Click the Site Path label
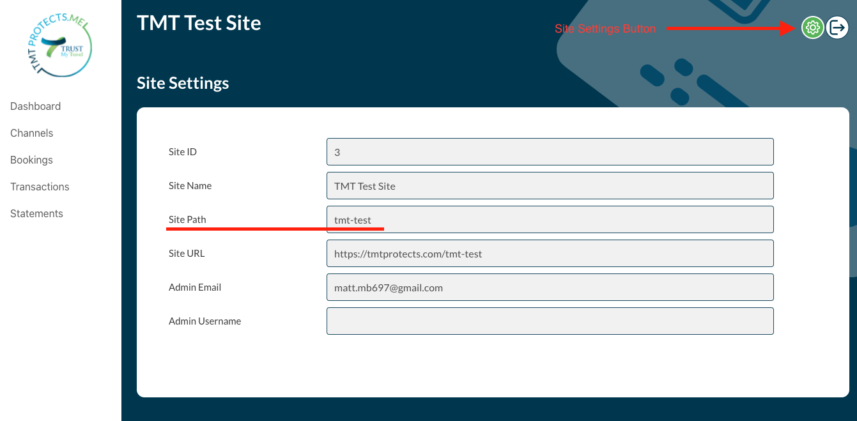The image size is (857, 421). click(x=187, y=219)
